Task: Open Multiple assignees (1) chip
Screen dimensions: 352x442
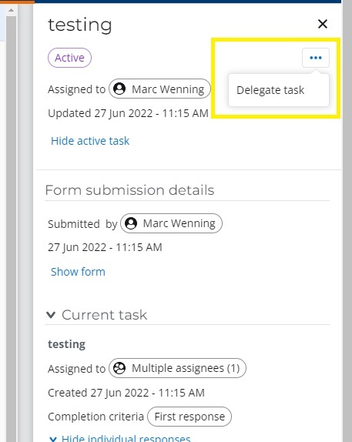Action: click(177, 368)
